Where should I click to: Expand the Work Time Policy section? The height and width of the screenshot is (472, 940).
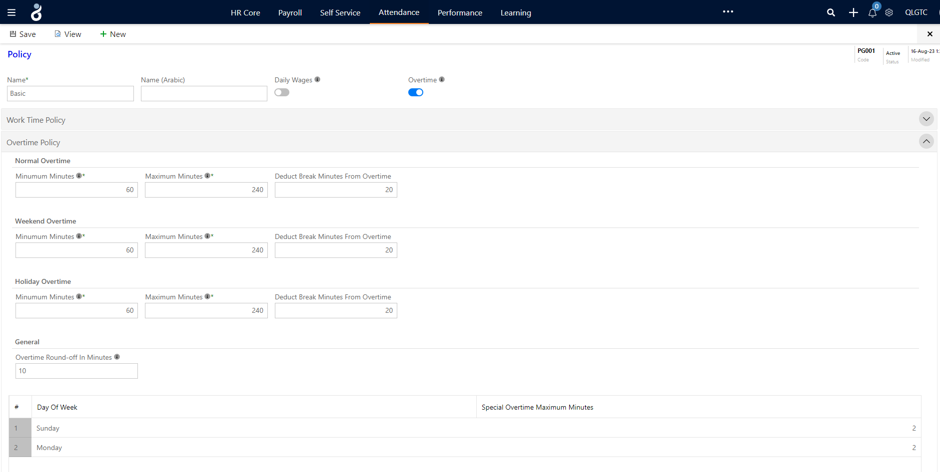pos(926,119)
